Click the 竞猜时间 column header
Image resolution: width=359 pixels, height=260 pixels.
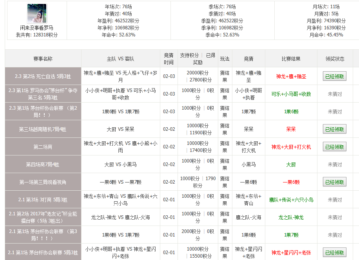(169, 59)
